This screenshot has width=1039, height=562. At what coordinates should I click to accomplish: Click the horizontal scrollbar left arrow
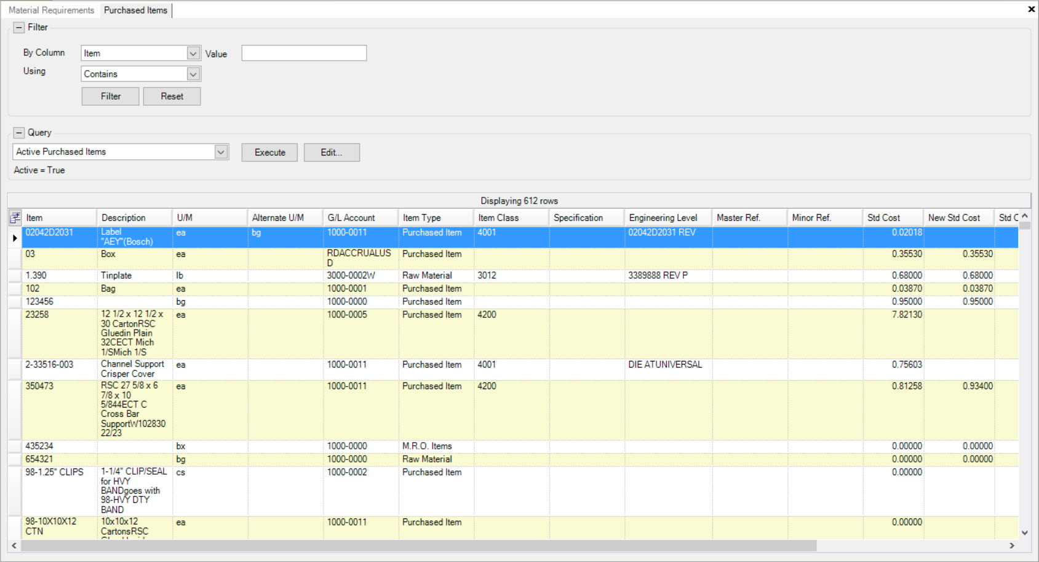click(x=14, y=545)
